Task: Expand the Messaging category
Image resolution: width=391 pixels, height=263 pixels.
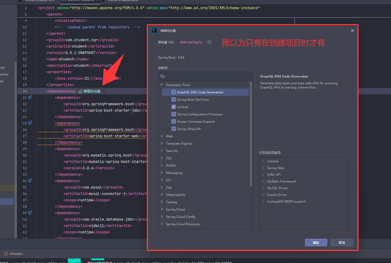Action: 162,173
